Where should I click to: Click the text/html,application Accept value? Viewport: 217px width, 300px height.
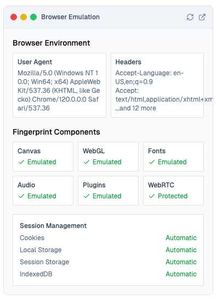coord(164,99)
